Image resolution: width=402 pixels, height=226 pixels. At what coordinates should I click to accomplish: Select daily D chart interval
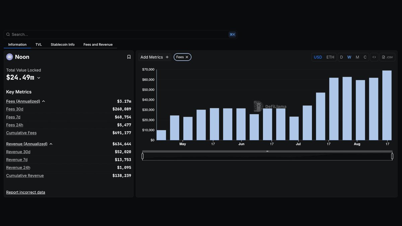coord(341,57)
